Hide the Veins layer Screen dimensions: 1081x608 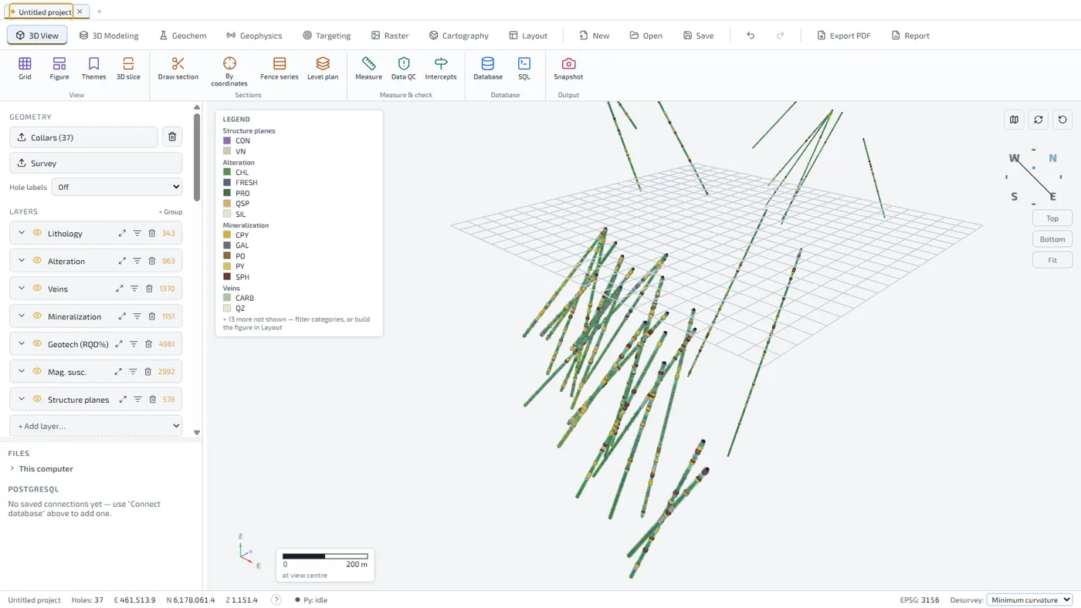[x=37, y=289]
